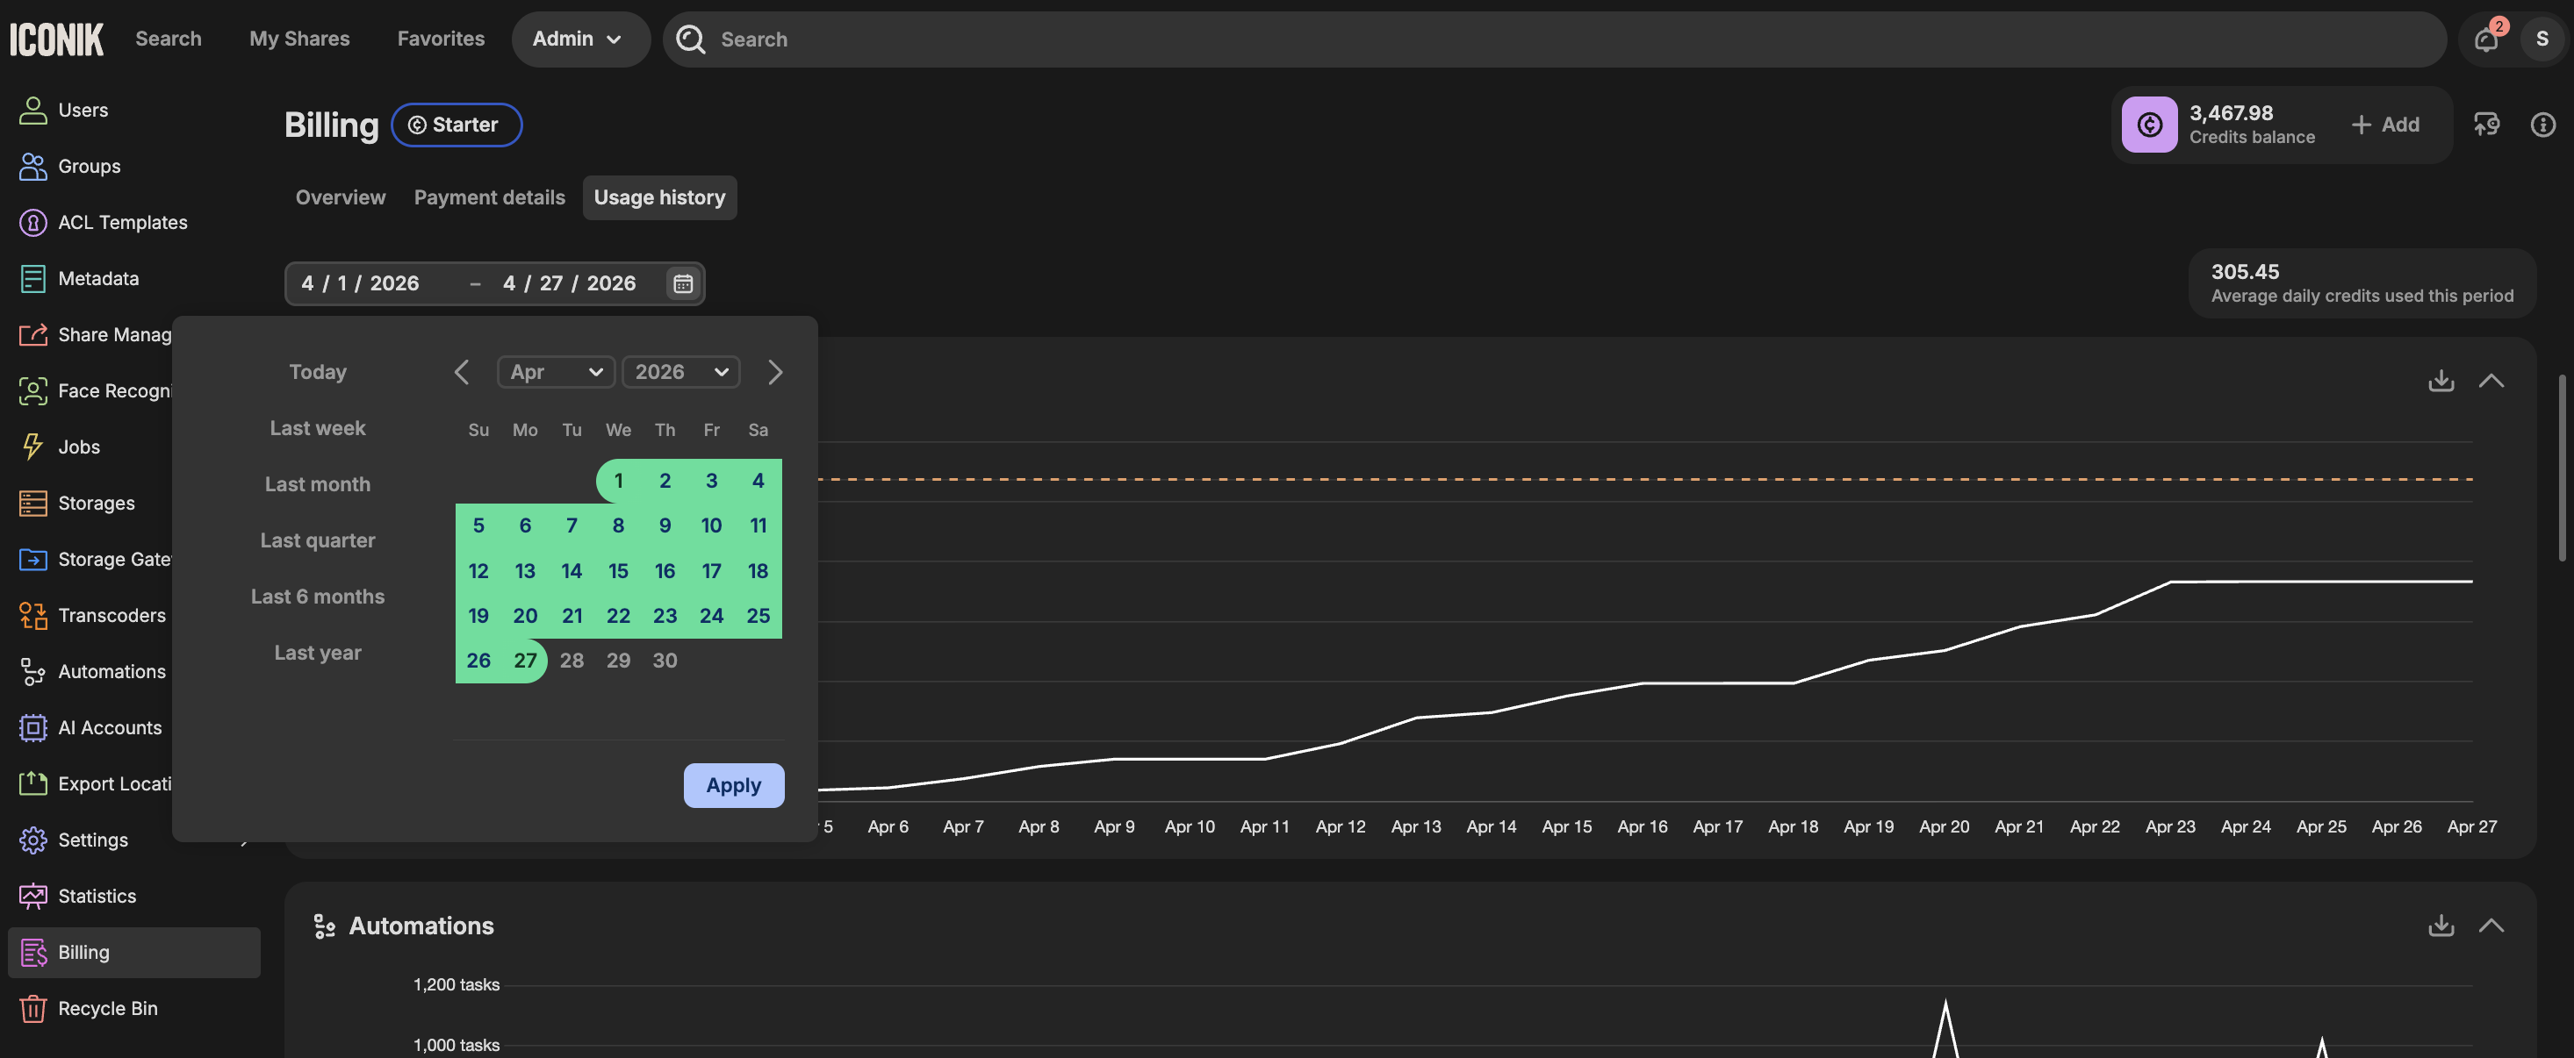The width and height of the screenshot is (2574, 1058).
Task: Select the Last quarter preset range
Action: click(317, 540)
